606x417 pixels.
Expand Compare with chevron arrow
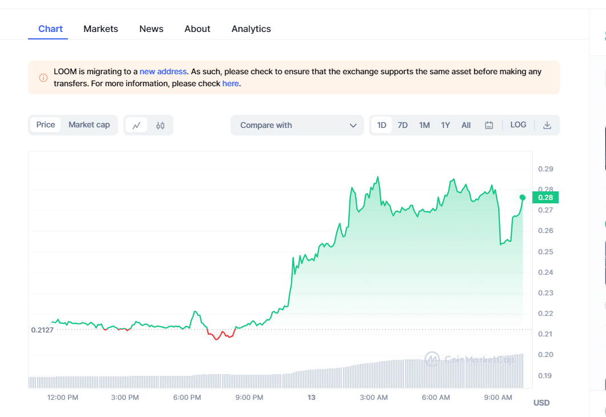(x=353, y=125)
